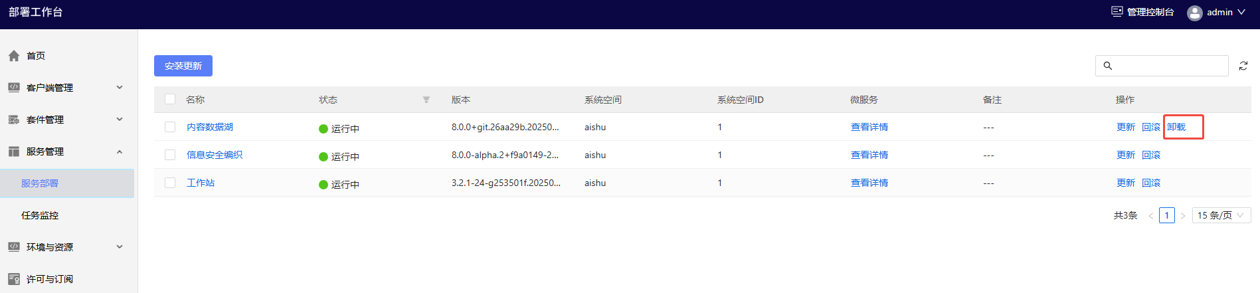Click the 部署工作台 title
The image size is (1260, 293).
pyautogui.click(x=35, y=12)
